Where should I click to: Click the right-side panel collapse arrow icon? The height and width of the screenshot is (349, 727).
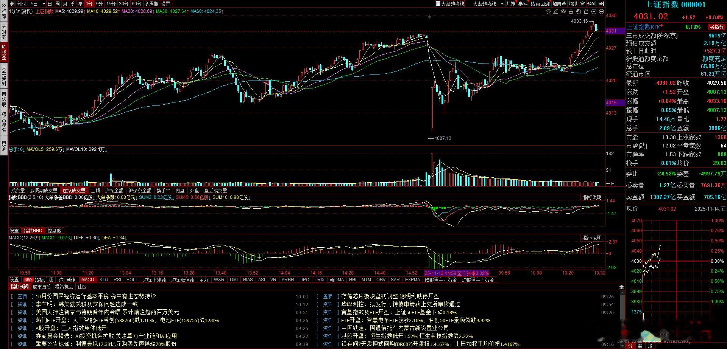click(602, 4)
